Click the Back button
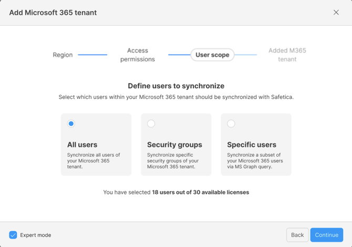This screenshot has width=352, height=247. click(297, 235)
